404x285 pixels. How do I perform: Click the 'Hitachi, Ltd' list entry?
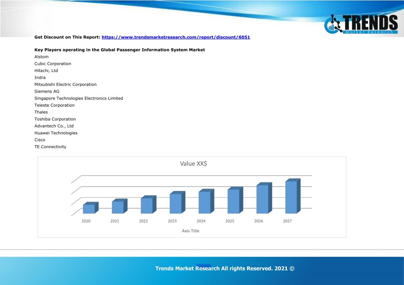46,71
